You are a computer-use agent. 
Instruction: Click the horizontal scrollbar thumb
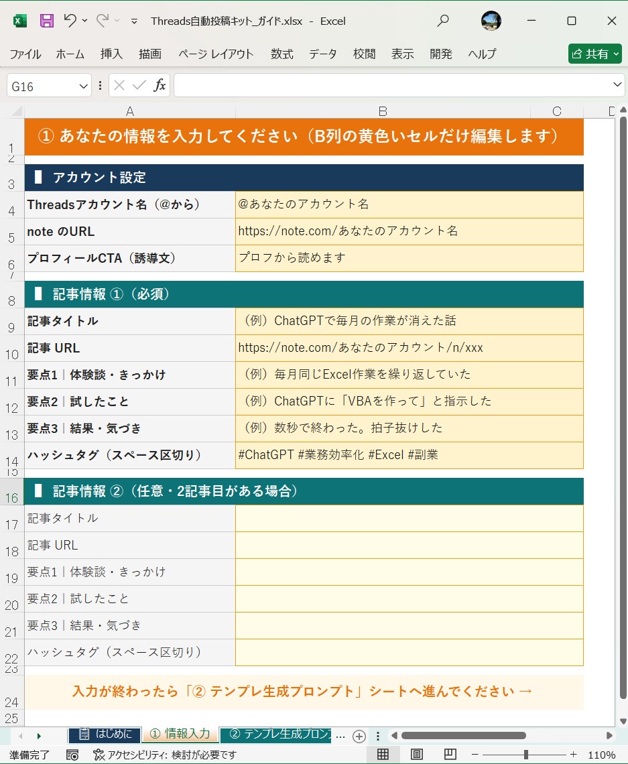tap(463, 735)
